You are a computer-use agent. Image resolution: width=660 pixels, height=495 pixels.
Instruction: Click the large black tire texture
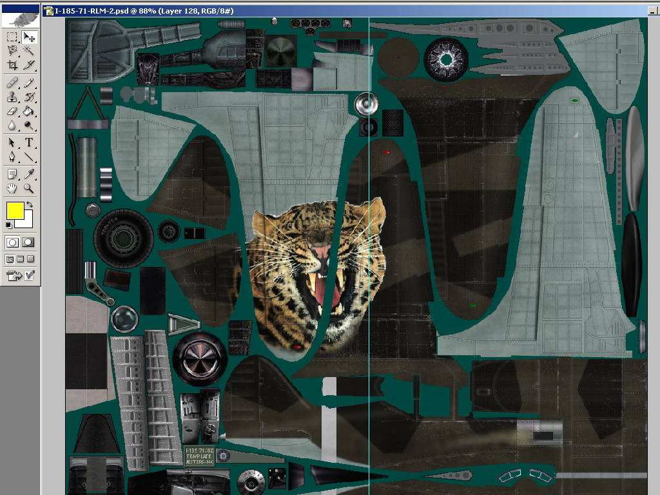tap(123, 238)
